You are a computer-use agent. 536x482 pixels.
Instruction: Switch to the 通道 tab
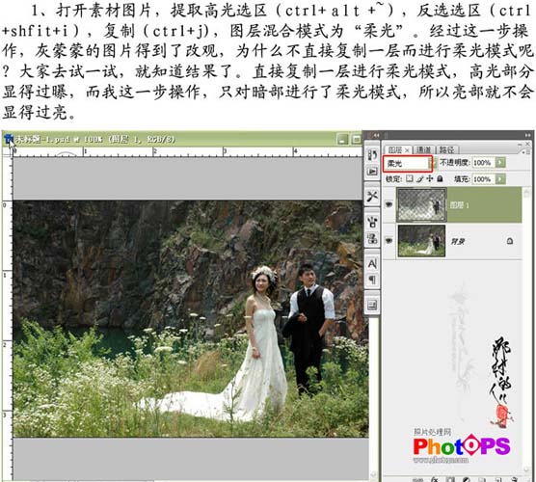click(424, 149)
